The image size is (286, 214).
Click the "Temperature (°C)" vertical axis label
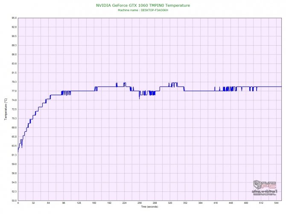pyautogui.click(x=6, y=109)
